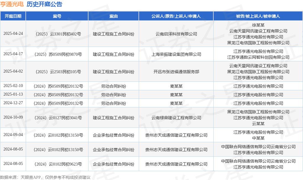Select the 案由 column header
Image resolution: width=303 pixels, height=180 pixels.
point(113,16)
